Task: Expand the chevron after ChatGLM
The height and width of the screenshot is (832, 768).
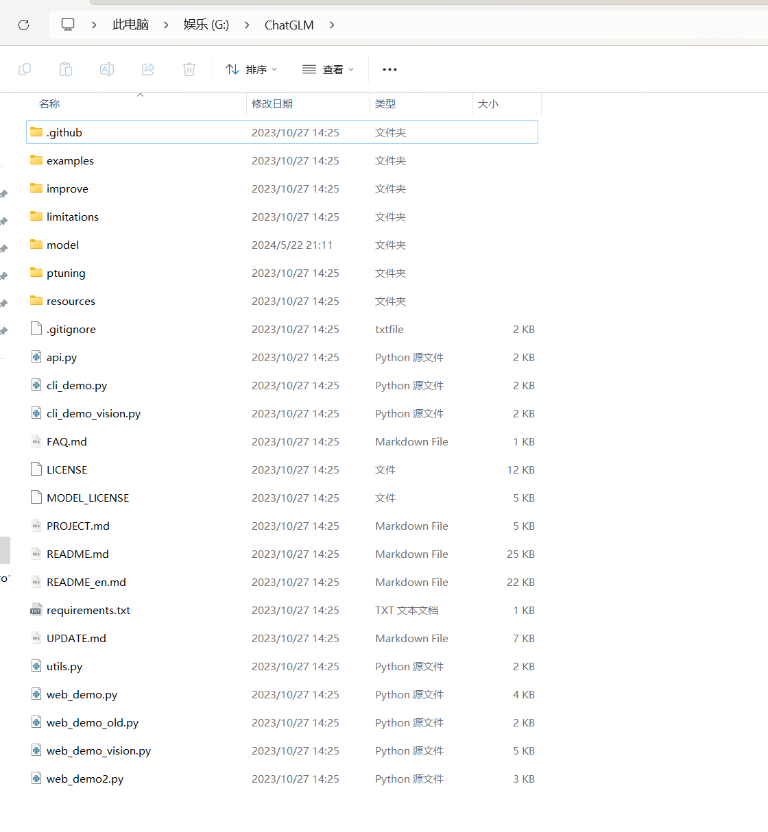Action: tap(332, 25)
